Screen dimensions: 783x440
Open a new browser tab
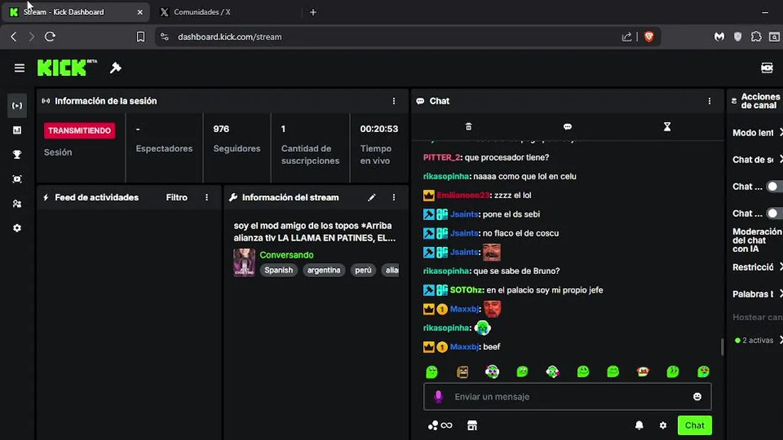point(313,12)
